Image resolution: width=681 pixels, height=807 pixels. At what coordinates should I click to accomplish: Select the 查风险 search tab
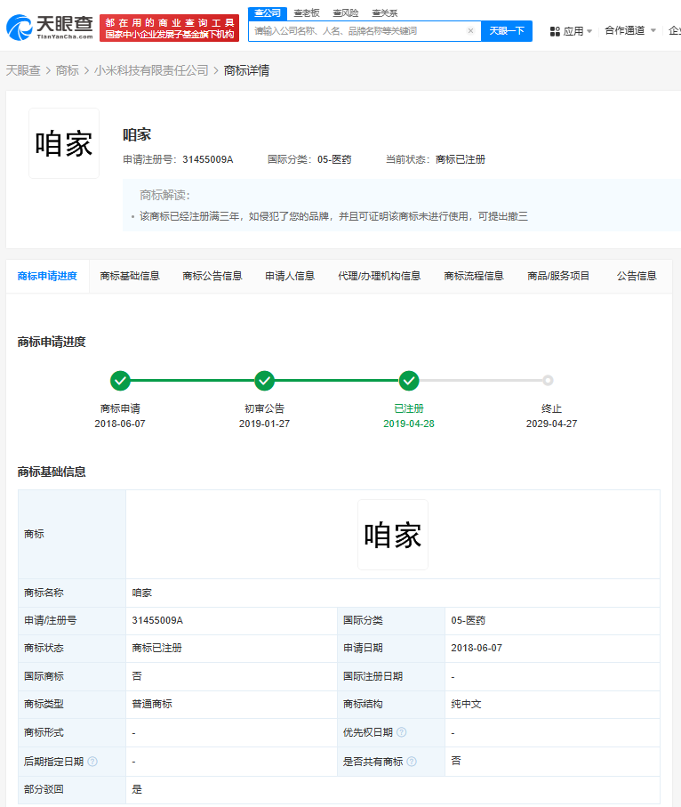pos(346,12)
